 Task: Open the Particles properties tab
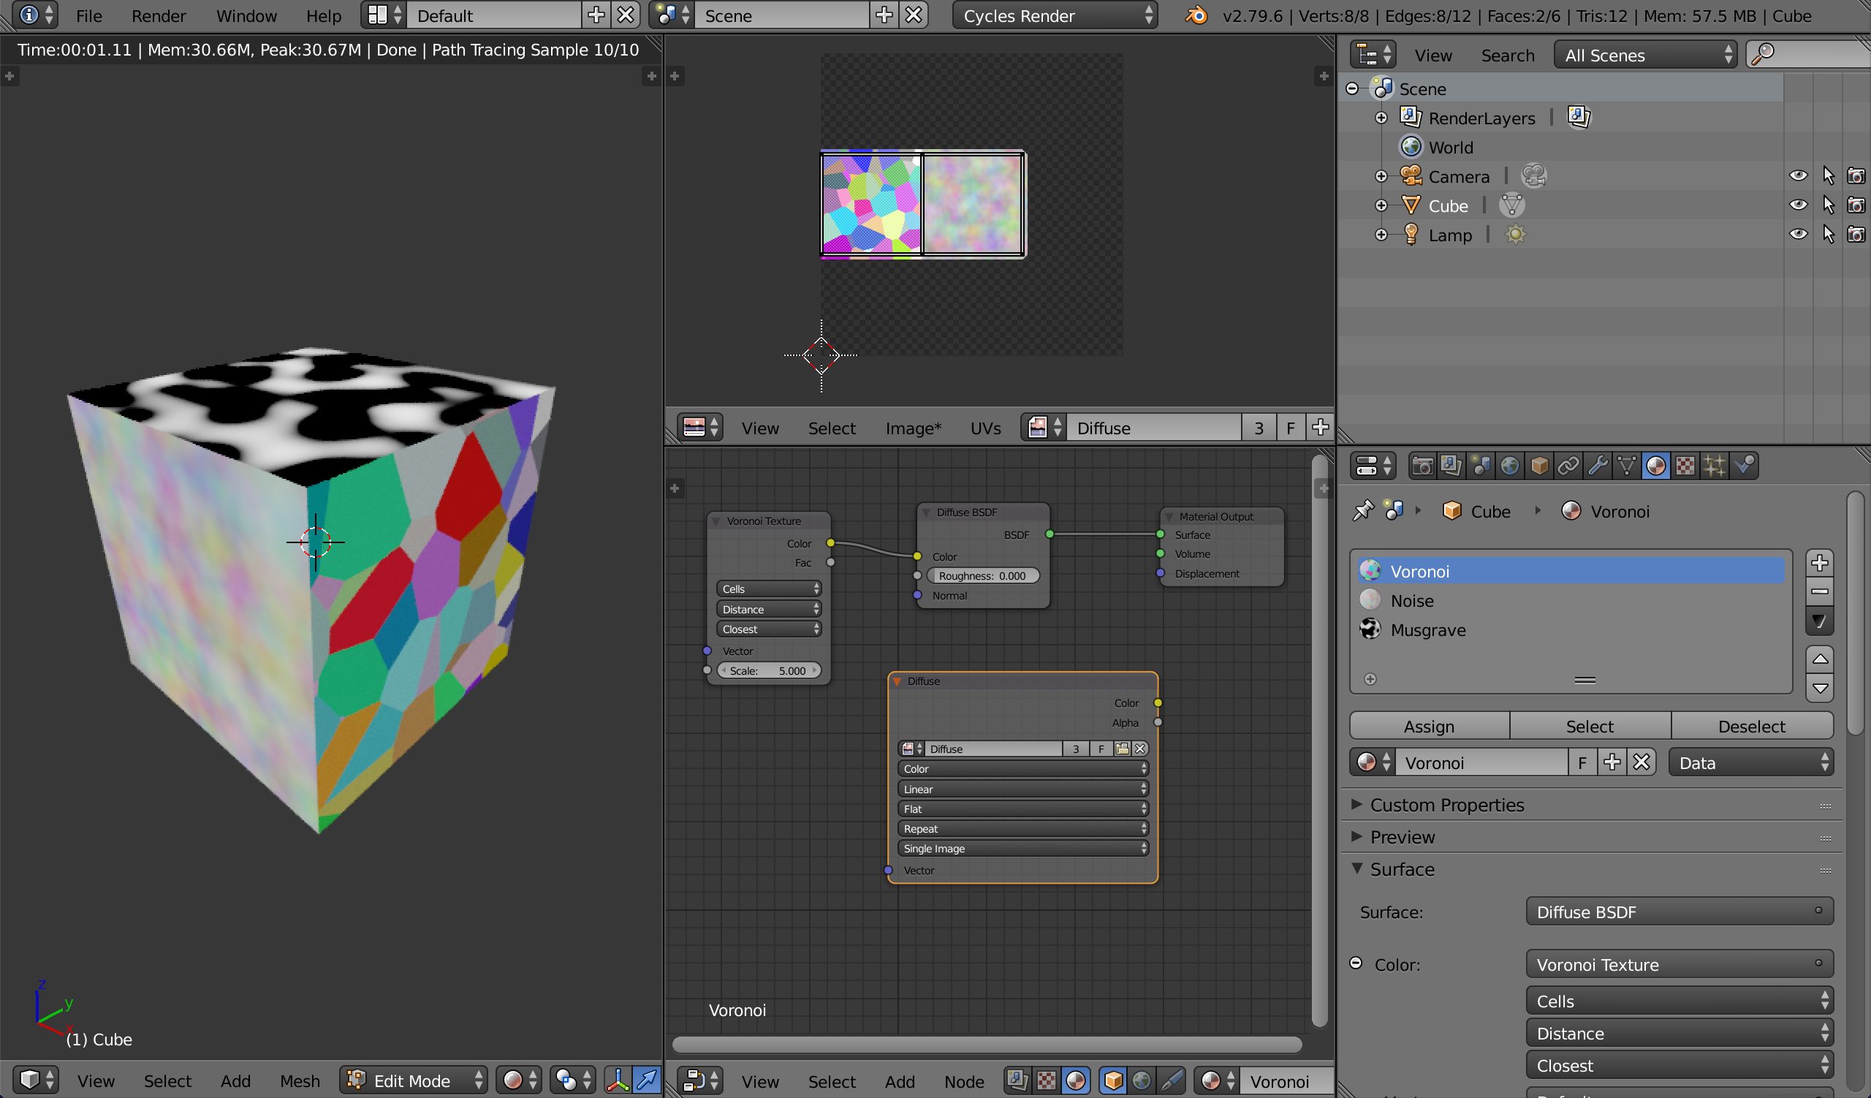coord(1715,466)
